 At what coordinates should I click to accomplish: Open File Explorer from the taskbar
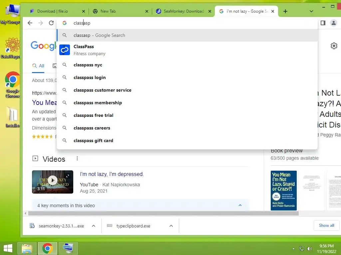pyautogui.click(x=27, y=248)
